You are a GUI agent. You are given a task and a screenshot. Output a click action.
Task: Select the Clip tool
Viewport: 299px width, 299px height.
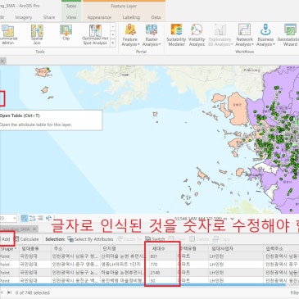(x=66, y=32)
